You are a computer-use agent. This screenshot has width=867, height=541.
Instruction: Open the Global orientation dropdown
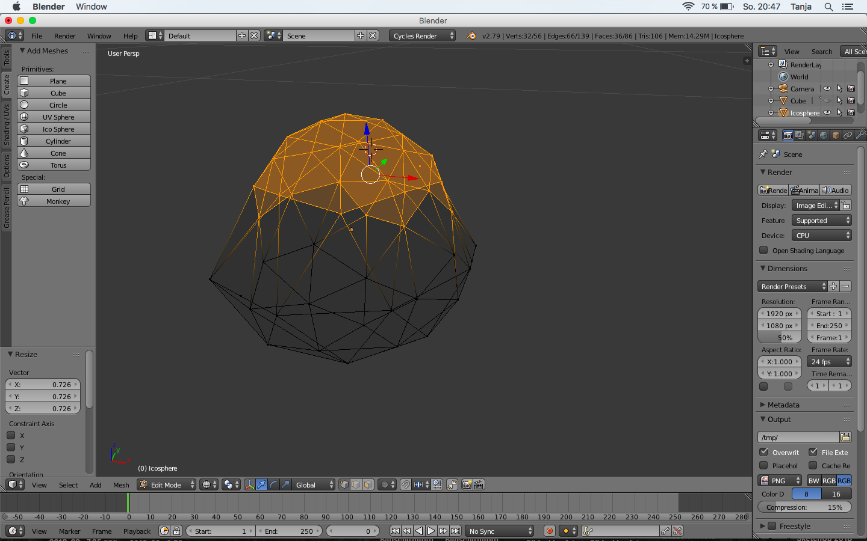click(x=314, y=484)
